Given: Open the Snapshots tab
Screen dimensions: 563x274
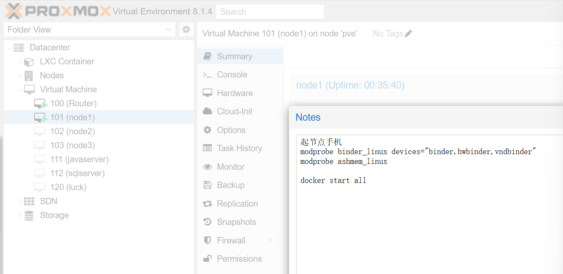Looking at the screenshot, I should click(x=240, y=222).
